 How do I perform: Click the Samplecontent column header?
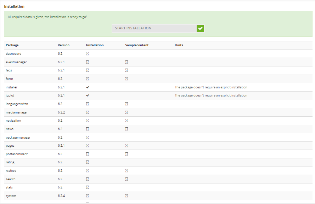(x=137, y=45)
